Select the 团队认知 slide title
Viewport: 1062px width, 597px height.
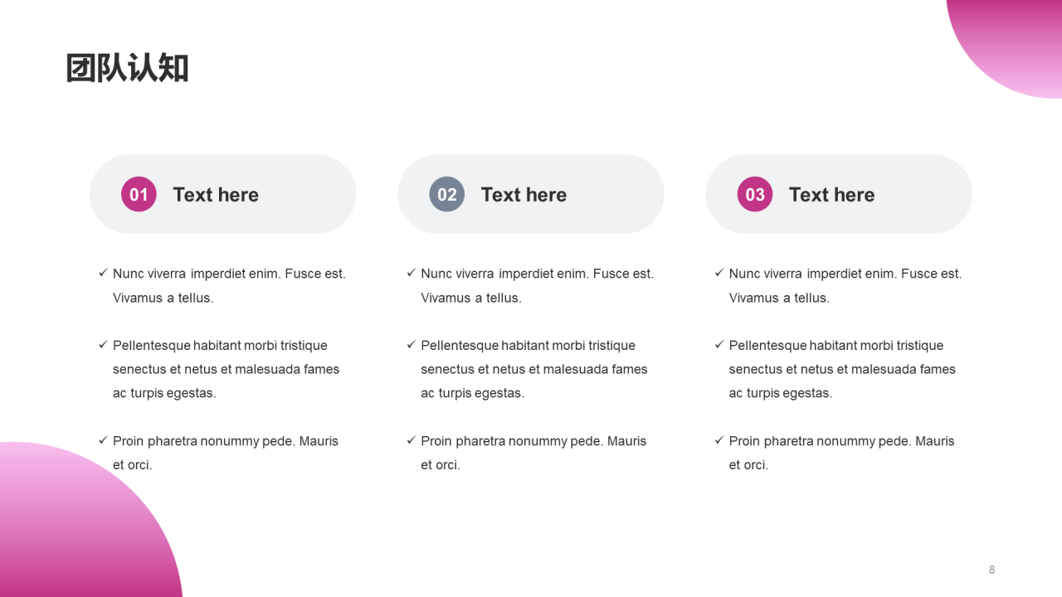tap(128, 68)
